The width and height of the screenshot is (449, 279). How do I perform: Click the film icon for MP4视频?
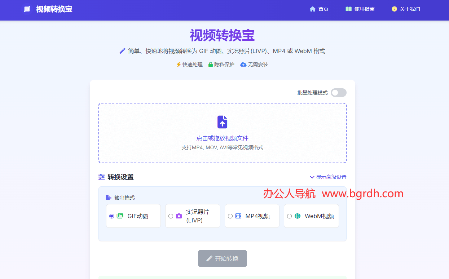click(238, 216)
